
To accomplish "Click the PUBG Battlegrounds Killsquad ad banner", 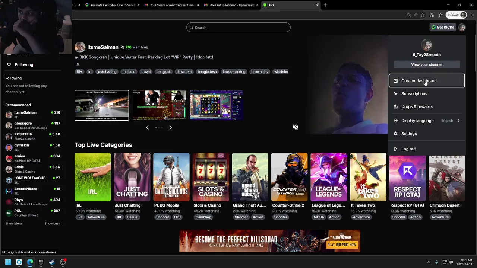I will tap(270, 241).
